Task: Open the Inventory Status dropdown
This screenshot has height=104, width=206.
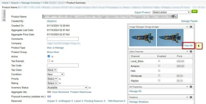Action: (67, 88)
